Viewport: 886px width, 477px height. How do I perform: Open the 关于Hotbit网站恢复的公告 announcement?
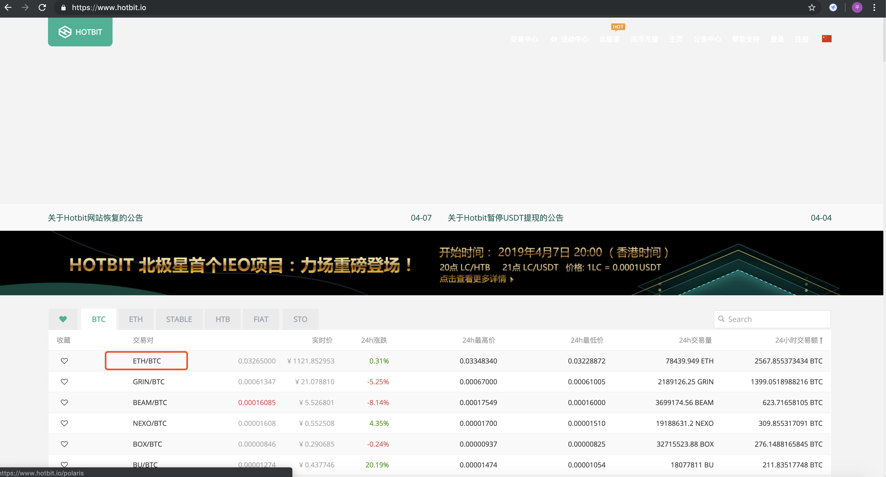pyautogui.click(x=95, y=218)
